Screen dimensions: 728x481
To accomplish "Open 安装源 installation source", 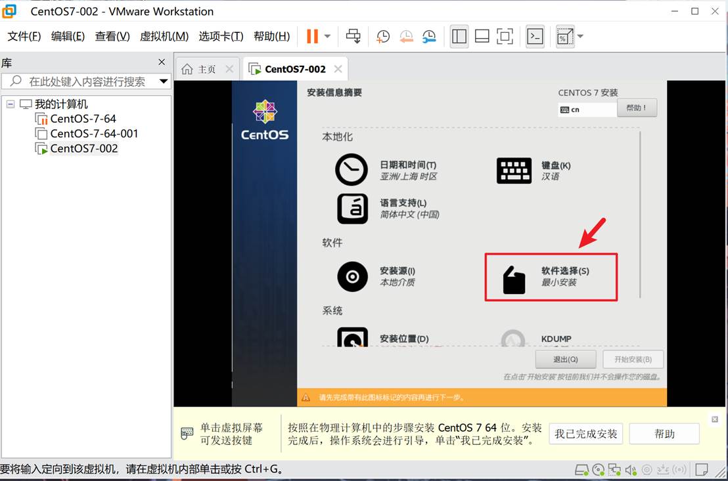I will tap(376, 276).
